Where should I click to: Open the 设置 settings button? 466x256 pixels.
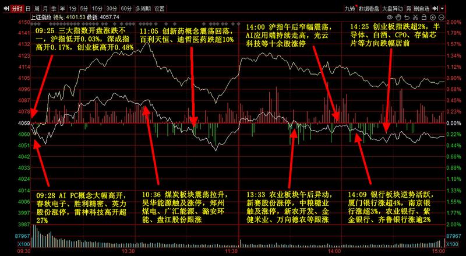(159, 9)
